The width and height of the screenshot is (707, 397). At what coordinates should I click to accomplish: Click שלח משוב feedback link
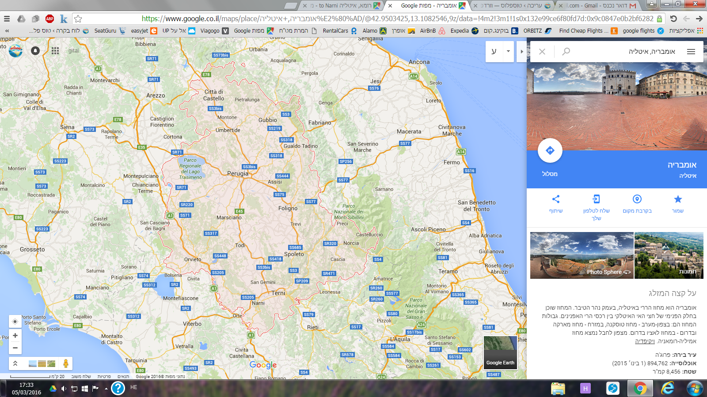(x=81, y=376)
